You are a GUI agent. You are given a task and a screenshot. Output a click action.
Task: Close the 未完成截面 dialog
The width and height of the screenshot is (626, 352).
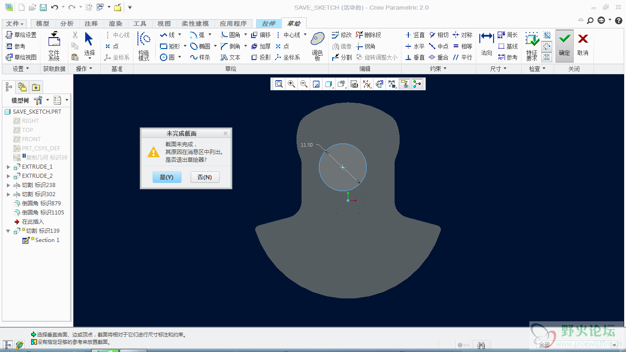pos(225,133)
